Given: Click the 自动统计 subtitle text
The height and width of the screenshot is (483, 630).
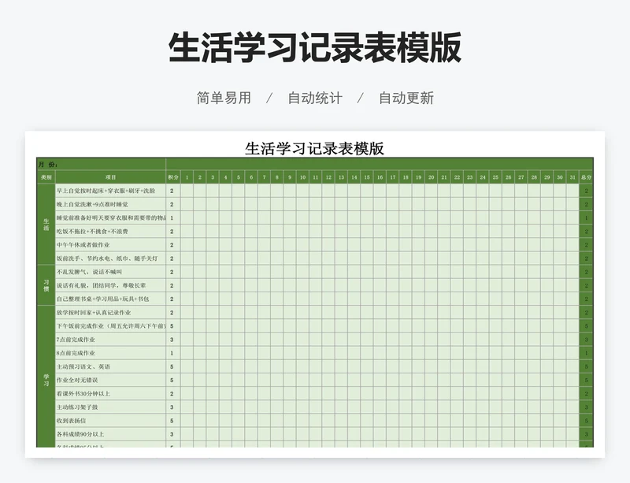Looking at the screenshot, I should pos(315,98).
